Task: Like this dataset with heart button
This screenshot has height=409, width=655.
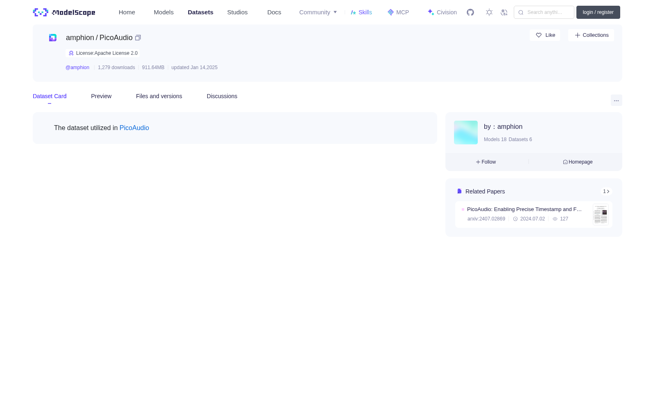Action: coord(545,35)
